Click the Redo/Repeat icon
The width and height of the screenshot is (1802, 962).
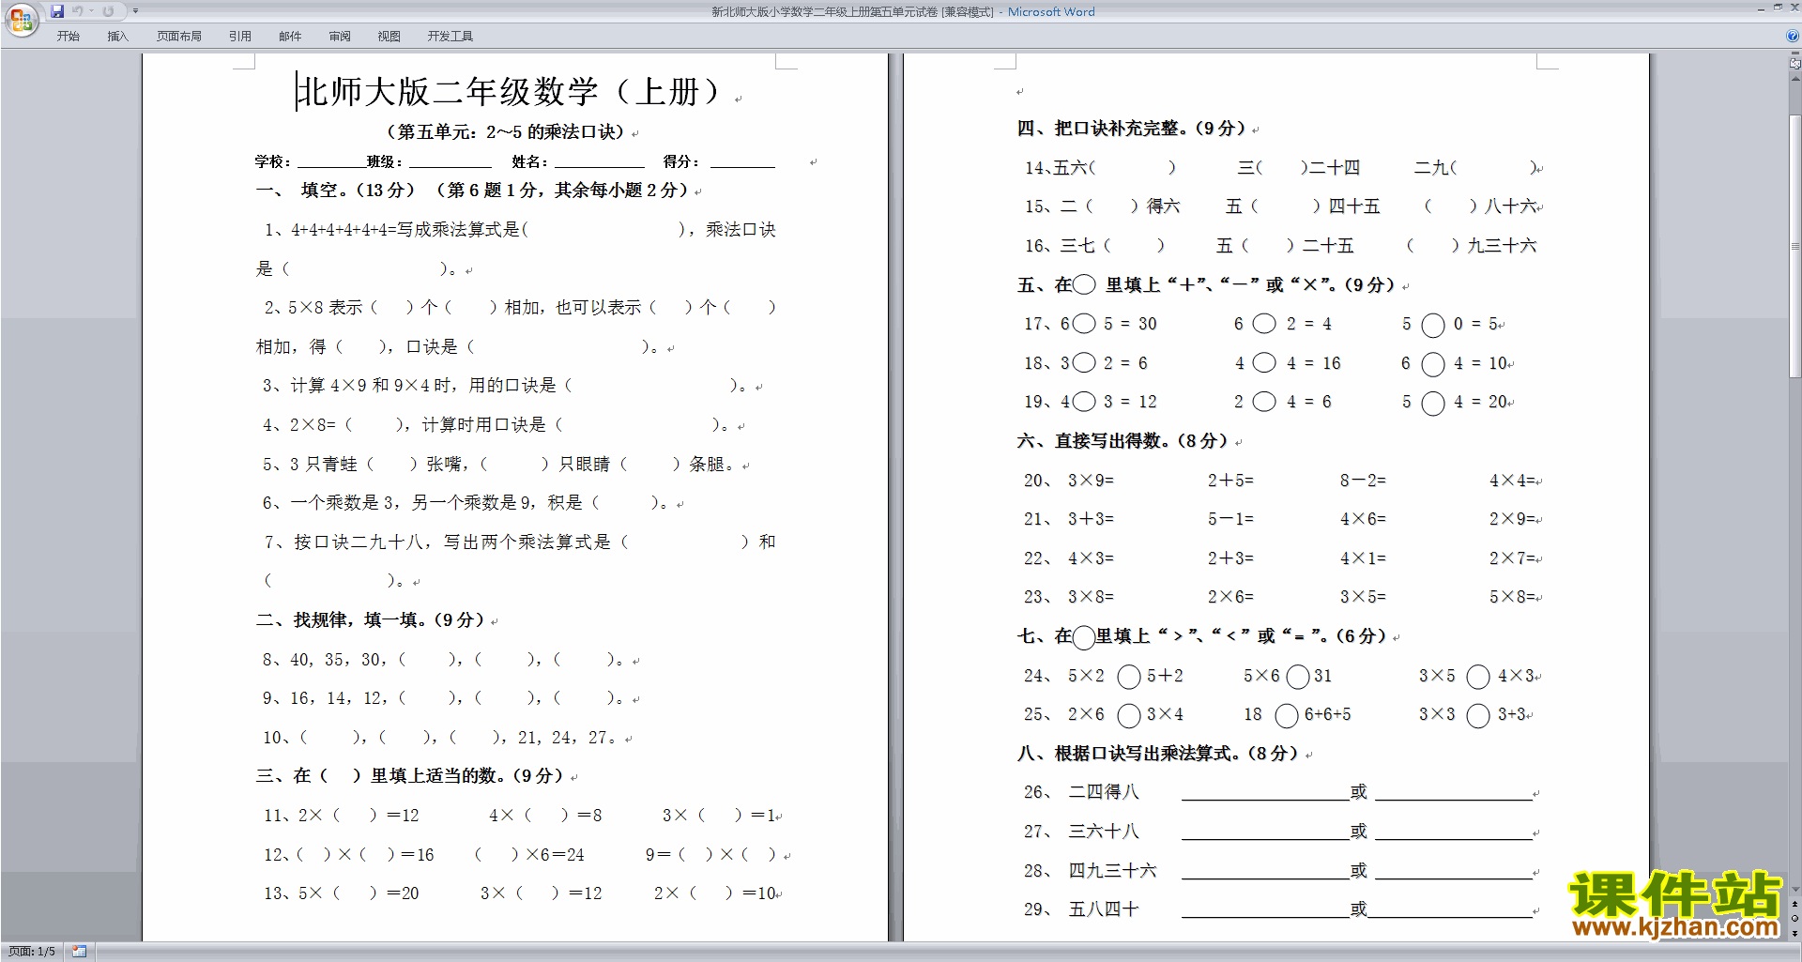click(109, 11)
